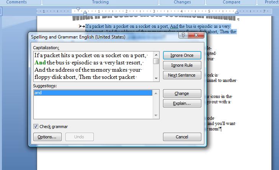The image size is (279, 170).
Task: Cancel the Spelling and Grammar dialog
Action: coord(182,137)
